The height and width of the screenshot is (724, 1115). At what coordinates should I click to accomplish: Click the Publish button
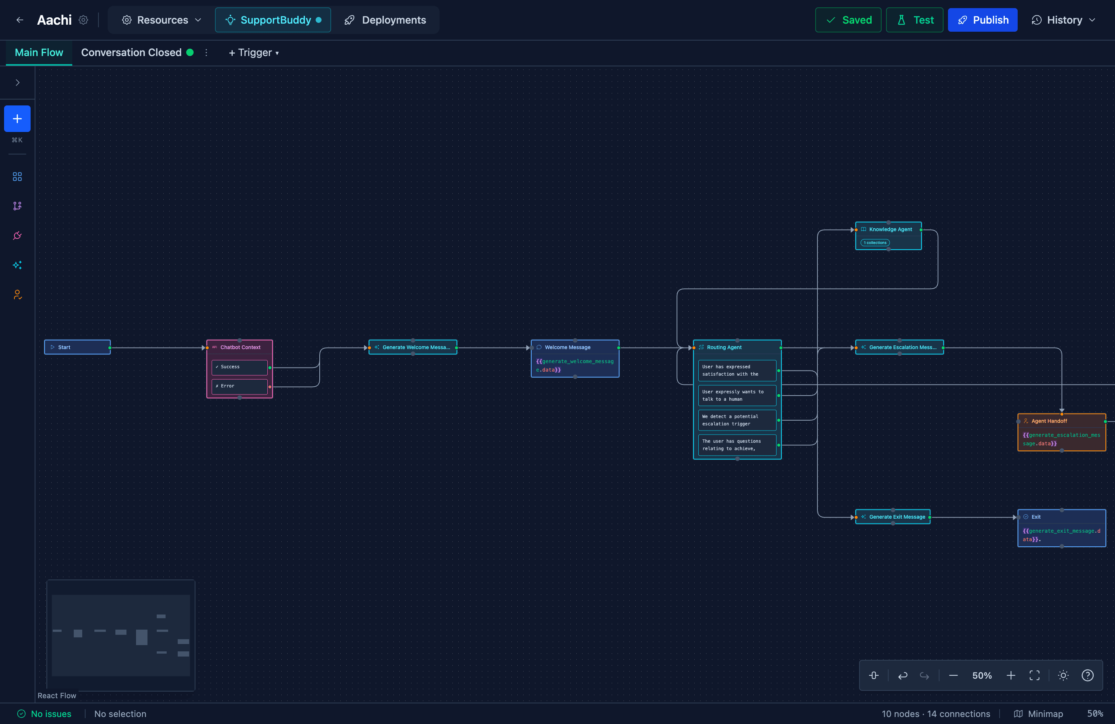(x=982, y=20)
